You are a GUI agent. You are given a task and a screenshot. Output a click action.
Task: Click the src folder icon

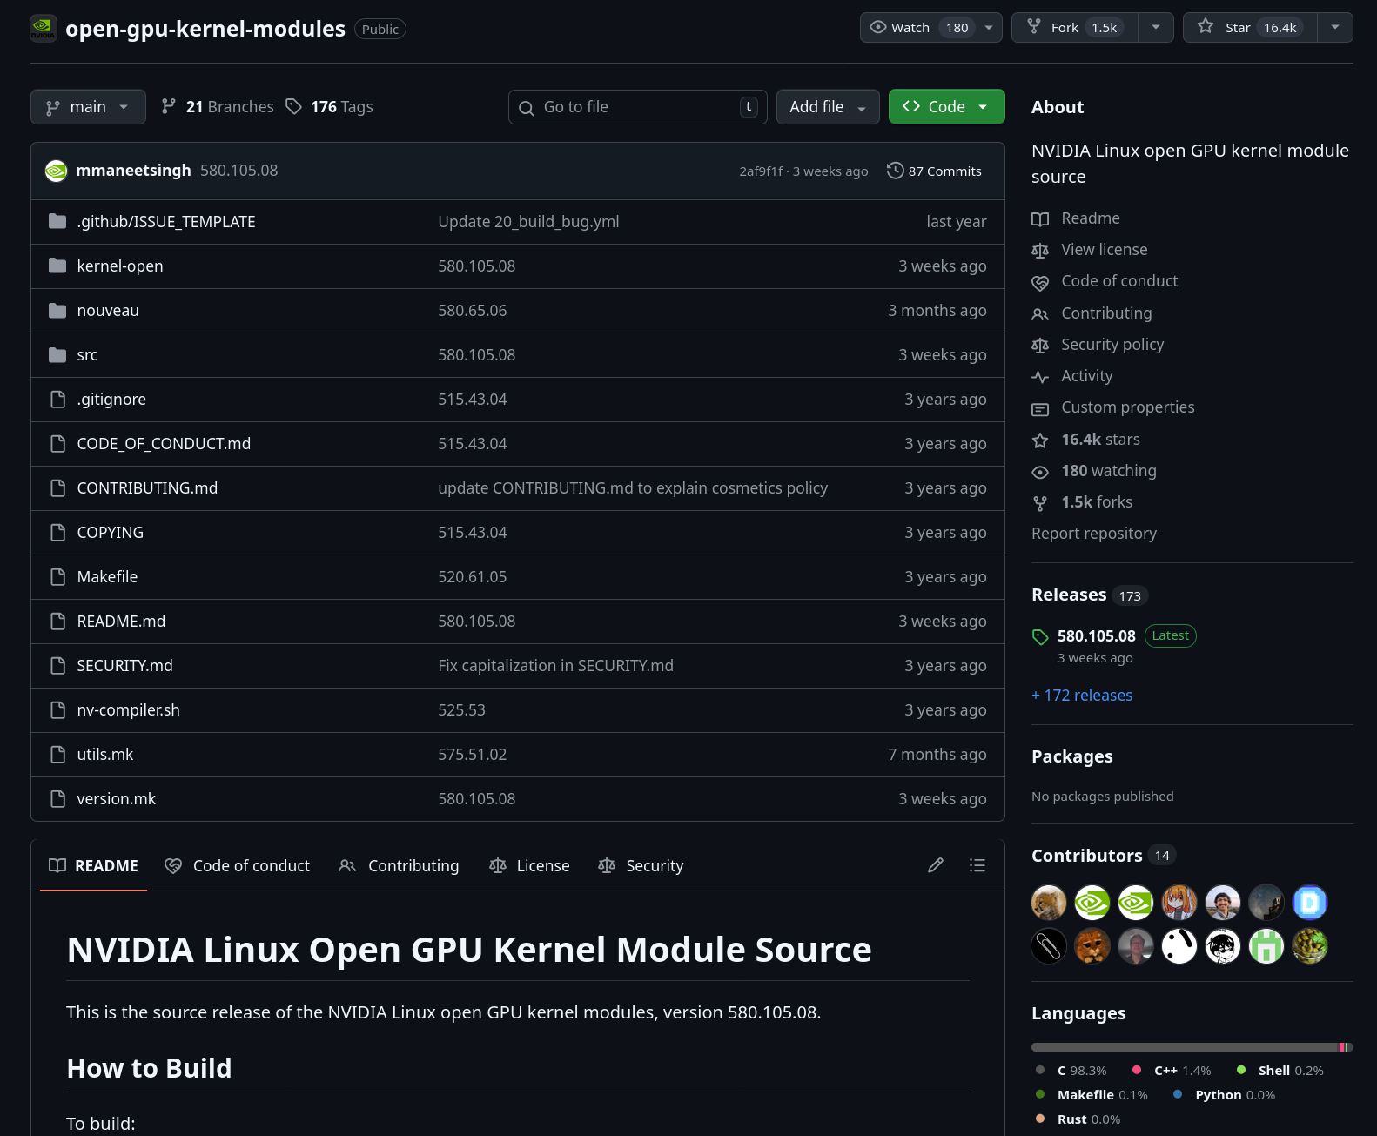click(57, 354)
